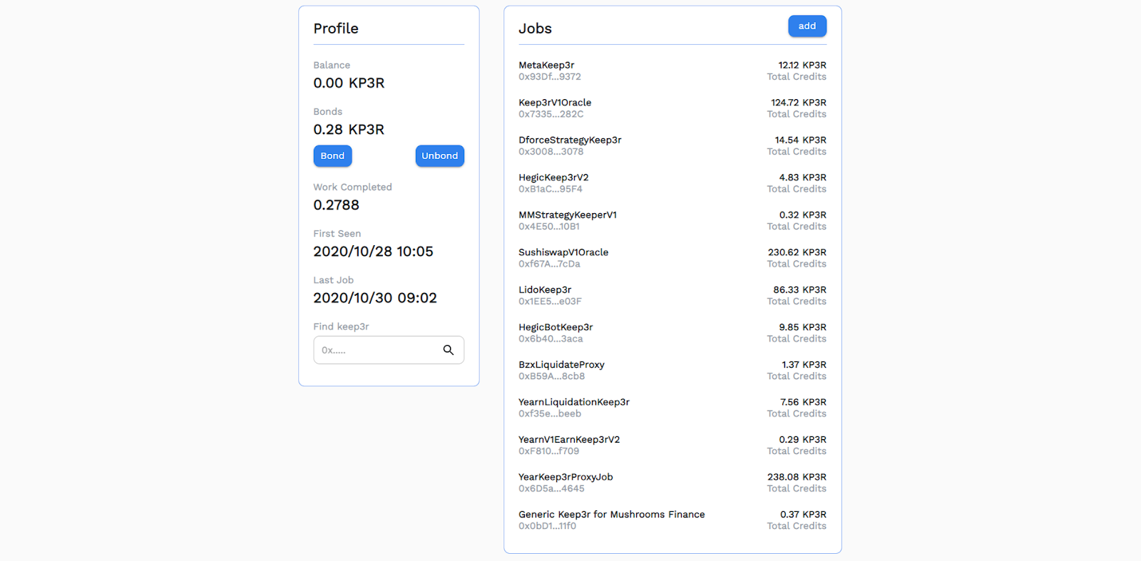
Task: Click address 0xF810...f709
Action: point(549,451)
